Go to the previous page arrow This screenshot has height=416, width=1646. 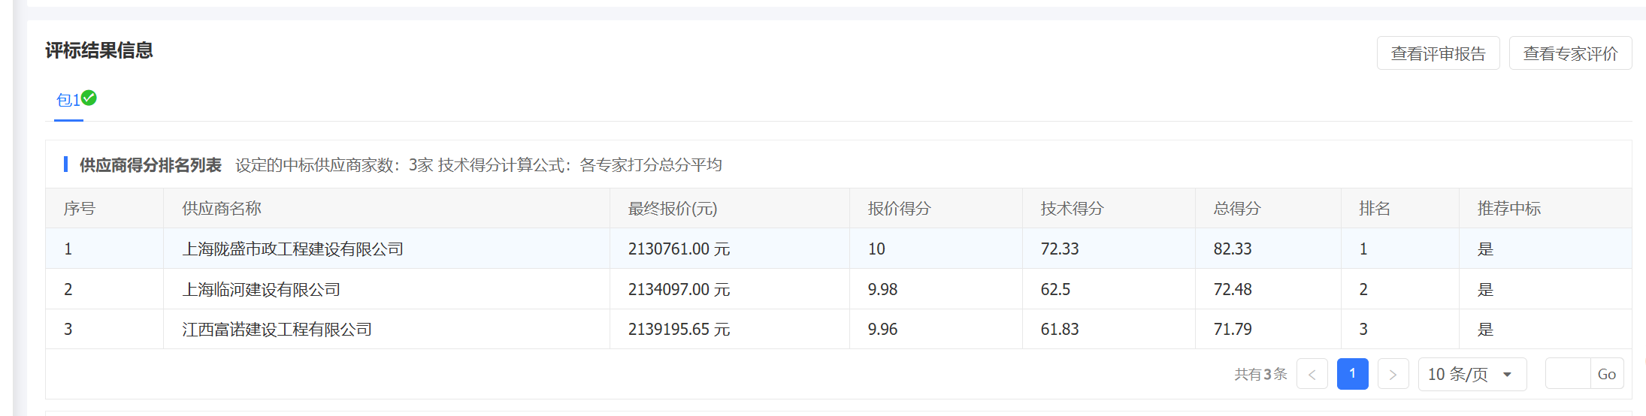coord(1312,374)
